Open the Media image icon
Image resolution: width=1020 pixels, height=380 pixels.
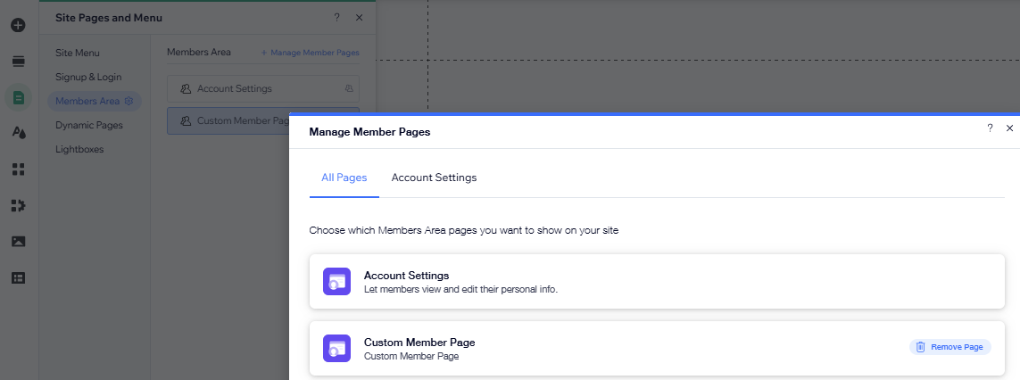[x=18, y=242]
